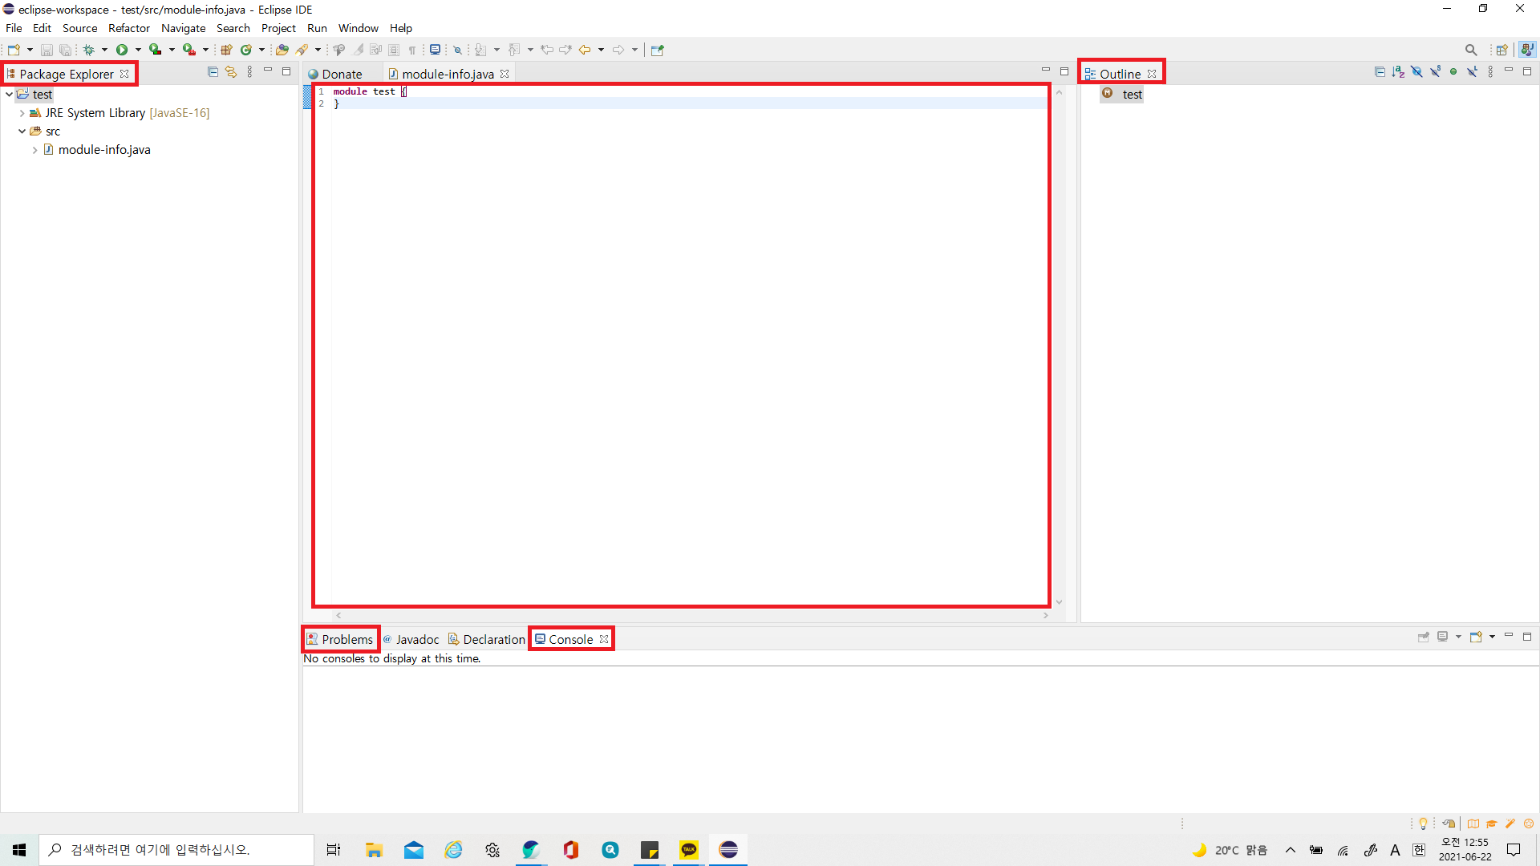This screenshot has height=866, width=1540.
Task: Toggle Link with Editor in Package Explorer
Action: tap(231, 72)
